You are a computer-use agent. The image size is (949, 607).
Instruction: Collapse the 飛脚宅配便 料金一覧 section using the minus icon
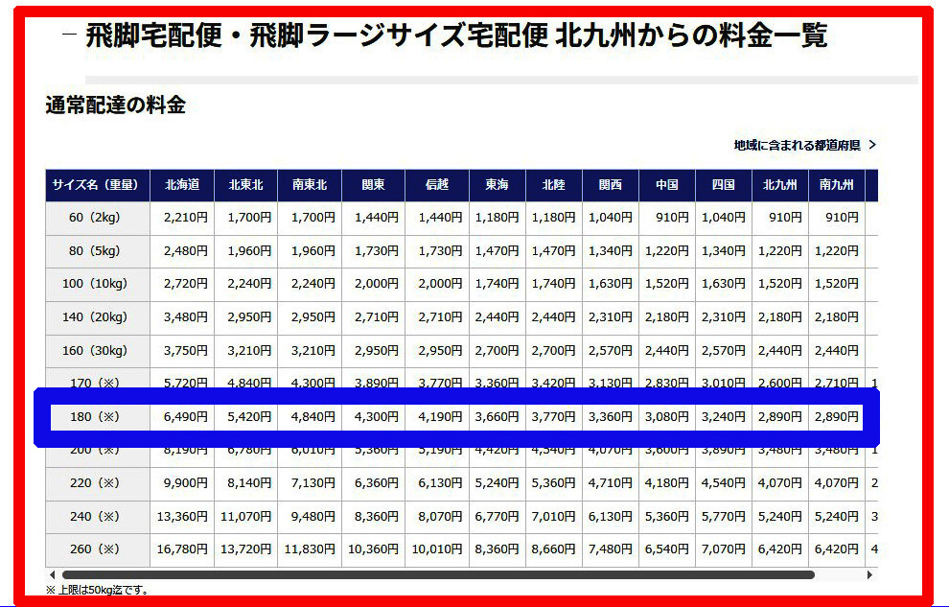point(70,35)
